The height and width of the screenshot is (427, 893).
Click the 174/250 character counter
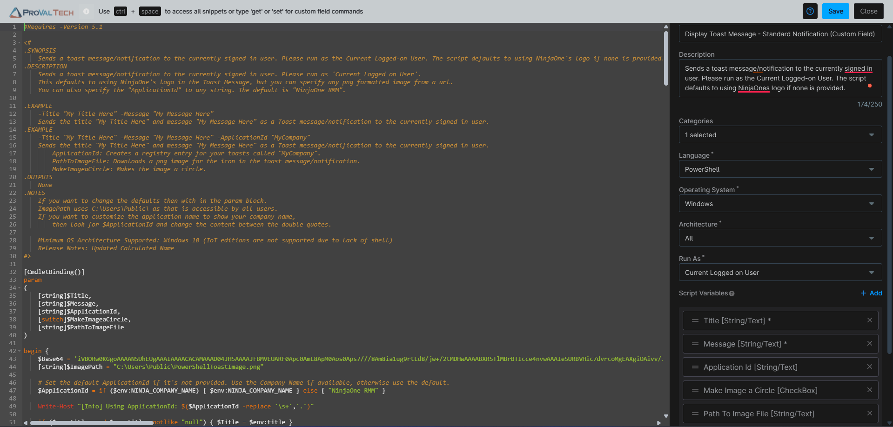pyautogui.click(x=870, y=104)
